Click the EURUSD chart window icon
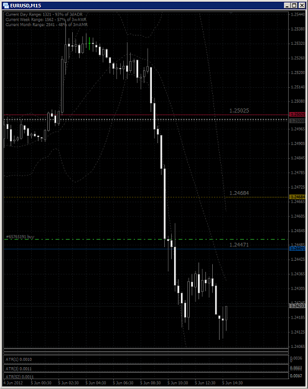The image size is (308, 389). pos(6,5)
